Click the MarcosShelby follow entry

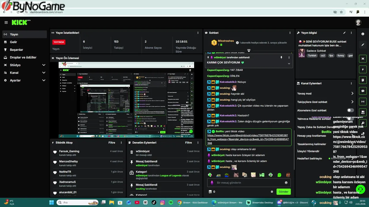pos(88,163)
